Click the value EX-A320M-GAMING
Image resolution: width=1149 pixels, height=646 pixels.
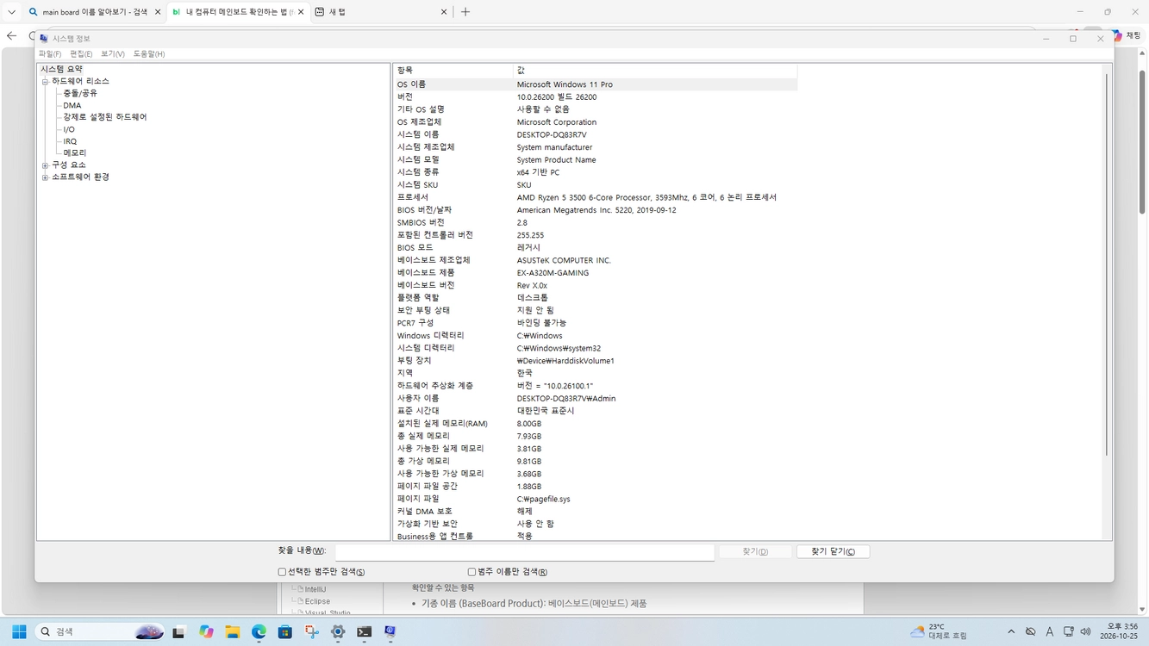553,272
